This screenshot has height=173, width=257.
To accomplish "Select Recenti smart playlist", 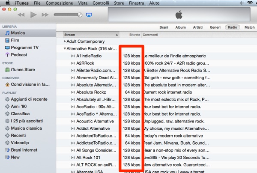I will coord(28,135).
